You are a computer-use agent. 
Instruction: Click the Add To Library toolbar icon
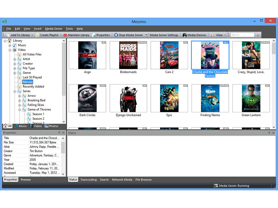[8, 35]
